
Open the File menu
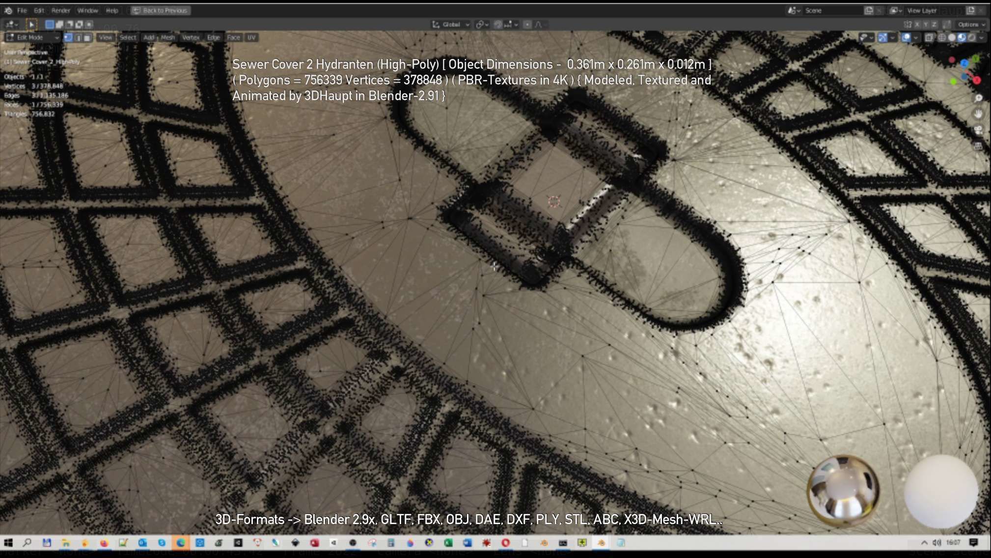[22, 10]
